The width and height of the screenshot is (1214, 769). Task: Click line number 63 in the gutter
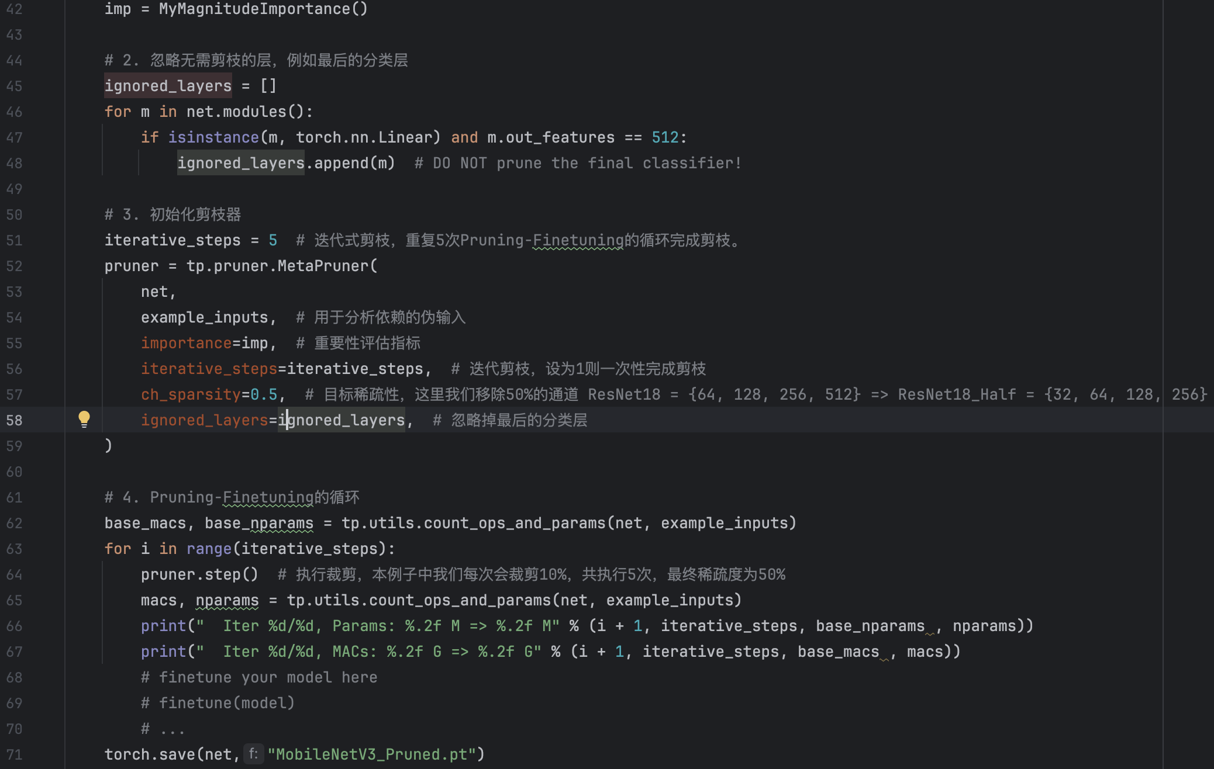15,549
